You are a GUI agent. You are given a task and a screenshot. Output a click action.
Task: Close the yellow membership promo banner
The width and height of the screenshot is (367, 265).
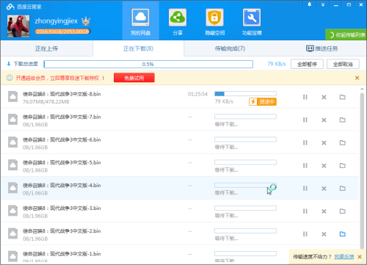pos(357,78)
